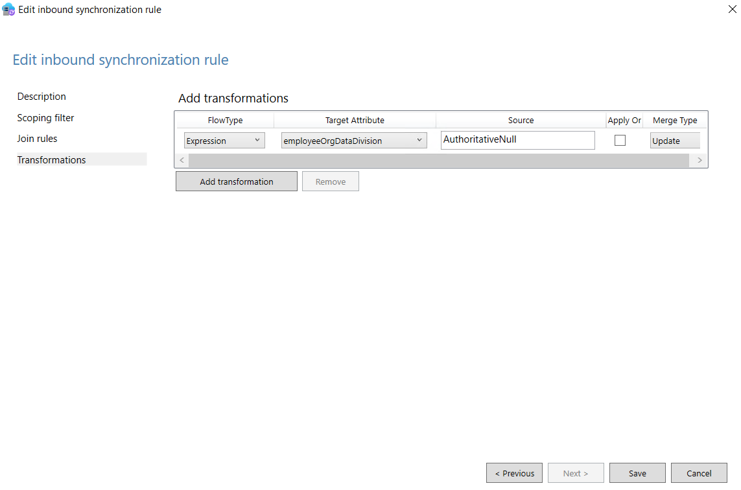Close the Edit inbound synchronization rule window
Viewport: 741px width, 490px height.
click(732, 10)
